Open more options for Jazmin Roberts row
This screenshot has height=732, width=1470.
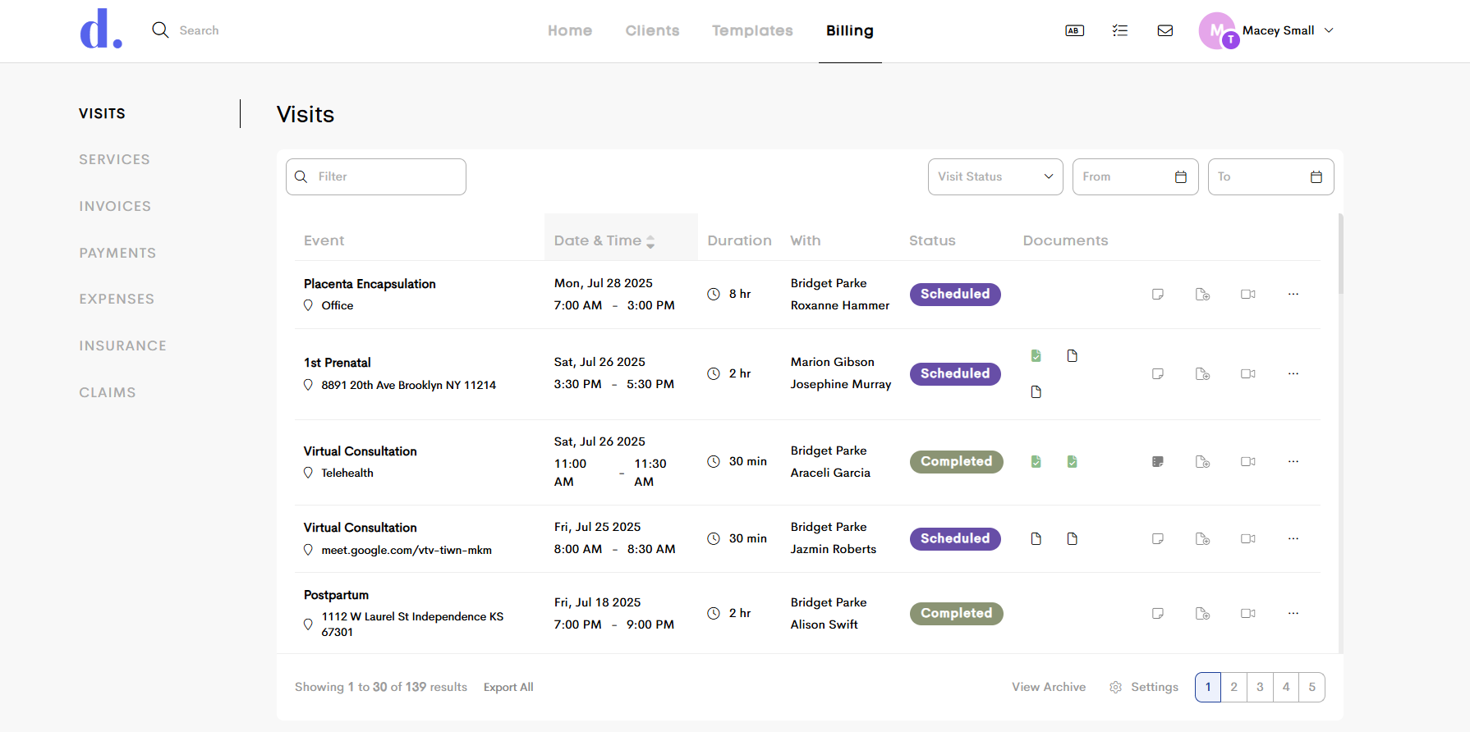click(x=1293, y=538)
